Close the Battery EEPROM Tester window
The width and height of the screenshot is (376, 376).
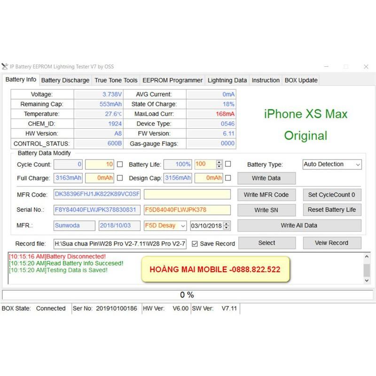click(366, 67)
